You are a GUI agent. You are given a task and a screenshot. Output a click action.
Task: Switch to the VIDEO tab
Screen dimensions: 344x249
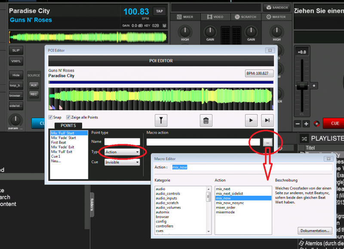216,17
